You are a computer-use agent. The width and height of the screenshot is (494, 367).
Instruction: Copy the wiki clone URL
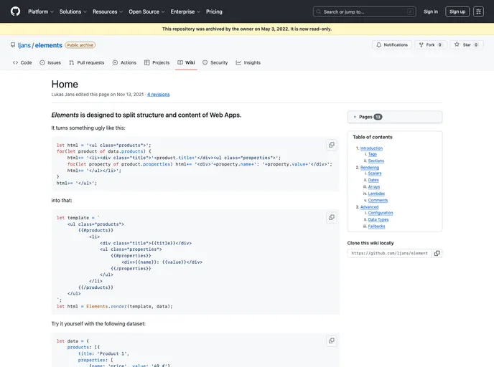click(x=437, y=253)
